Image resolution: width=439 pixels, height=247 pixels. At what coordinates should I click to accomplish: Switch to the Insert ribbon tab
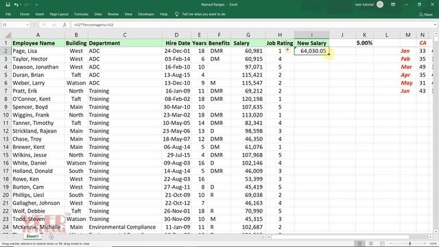[40, 14]
